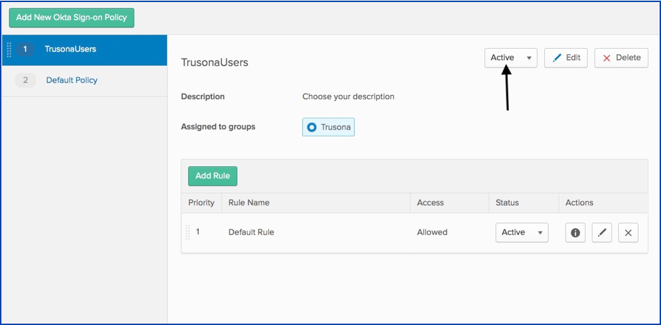
Task: Click Add Rule button
Action: [x=212, y=176]
